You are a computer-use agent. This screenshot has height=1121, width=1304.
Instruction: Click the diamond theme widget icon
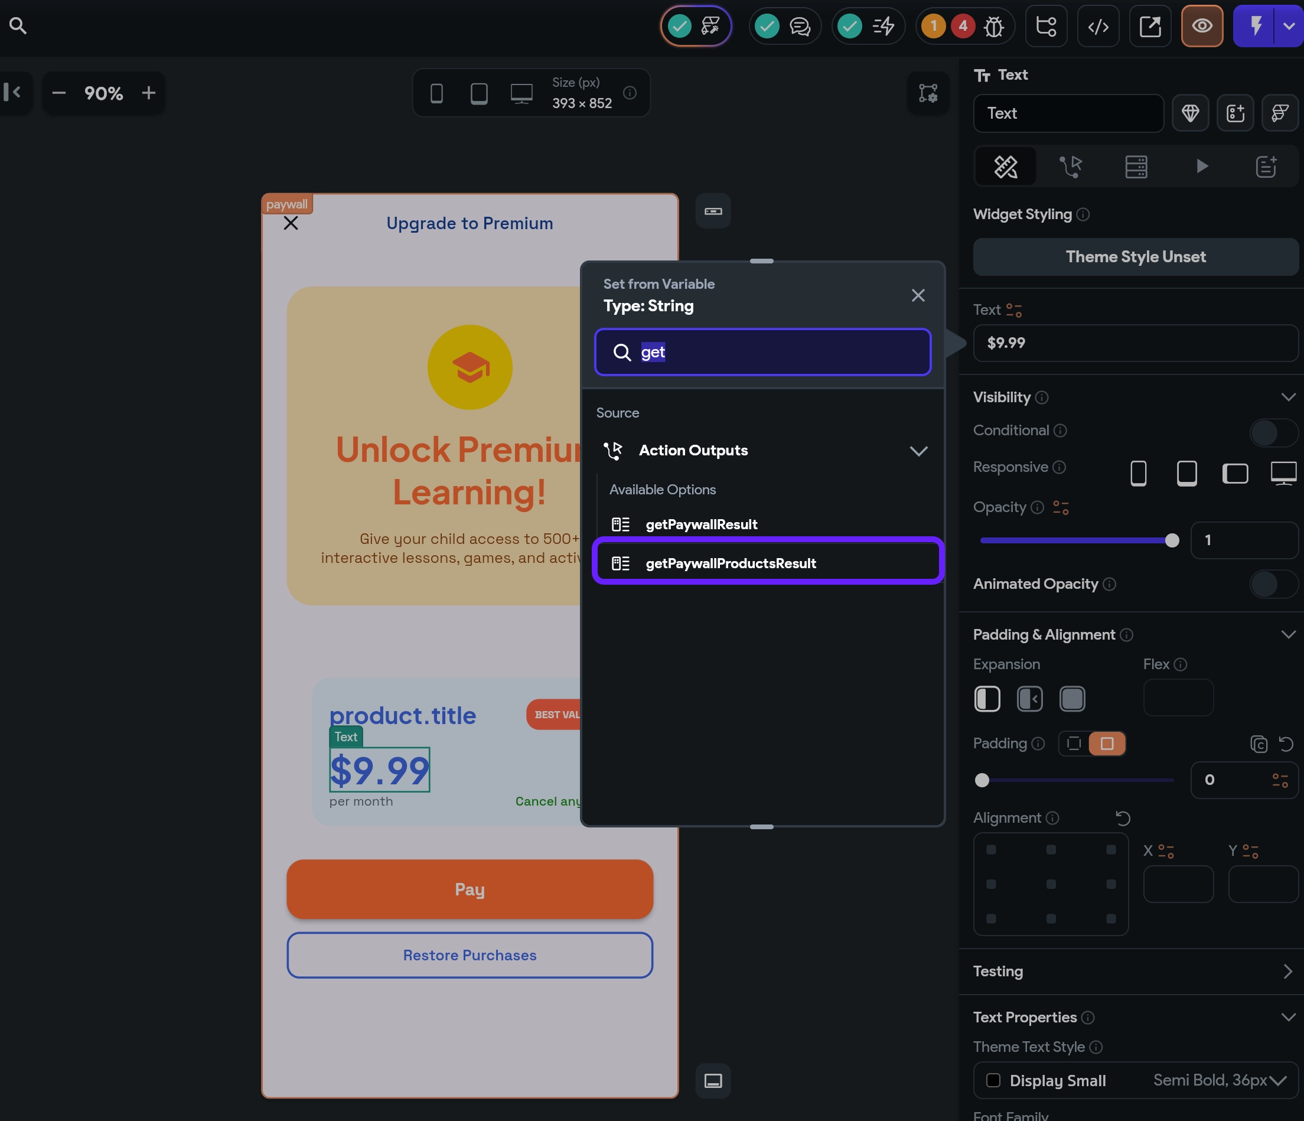tap(1189, 113)
